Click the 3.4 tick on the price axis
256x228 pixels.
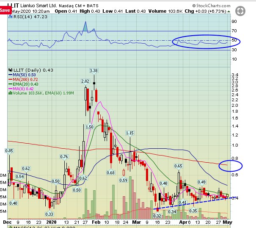pos(235,75)
